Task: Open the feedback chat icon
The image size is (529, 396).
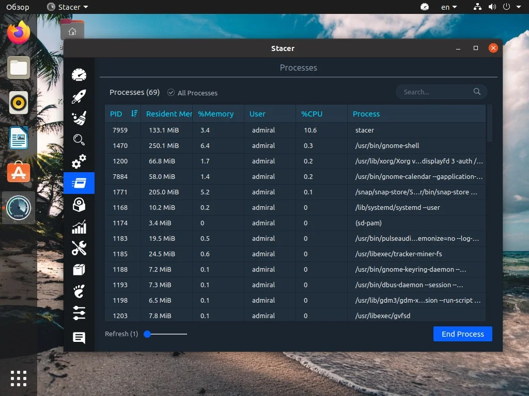Action: pos(79,338)
